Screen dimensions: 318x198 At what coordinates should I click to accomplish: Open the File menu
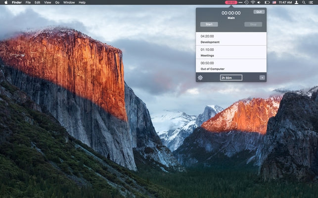[28, 2]
